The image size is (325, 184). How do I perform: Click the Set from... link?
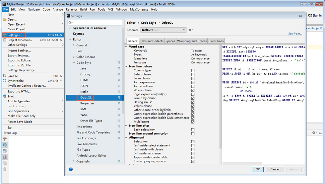(x=295, y=34)
